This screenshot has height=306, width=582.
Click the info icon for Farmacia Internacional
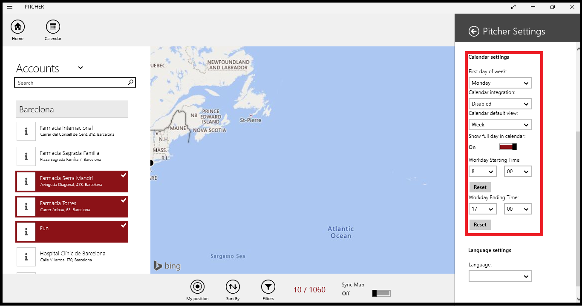click(x=26, y=131)
